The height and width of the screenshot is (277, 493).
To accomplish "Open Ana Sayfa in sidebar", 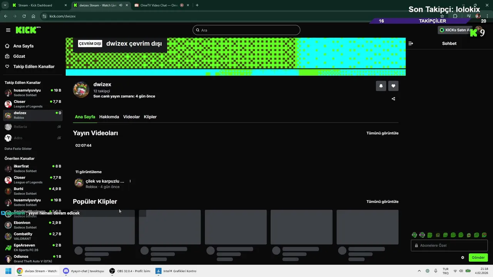I will (x=23, y=46).
